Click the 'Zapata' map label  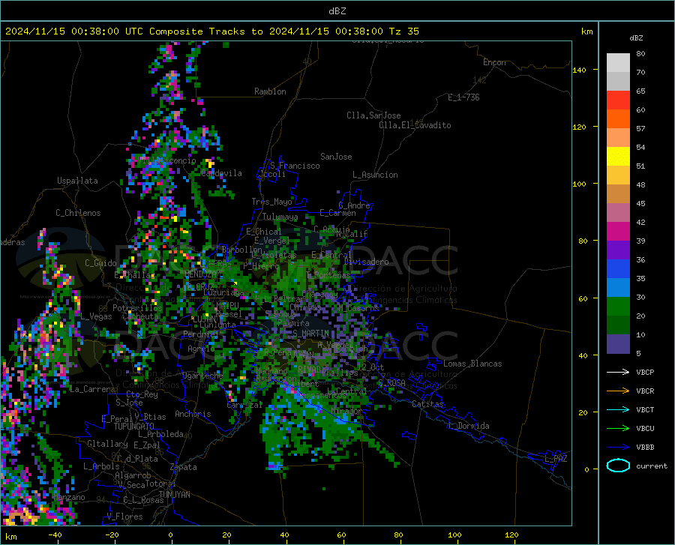click(x=183, y=467)
